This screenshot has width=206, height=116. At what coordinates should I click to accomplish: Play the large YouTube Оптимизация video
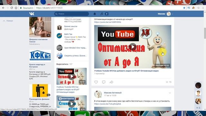tap(133, 47)
